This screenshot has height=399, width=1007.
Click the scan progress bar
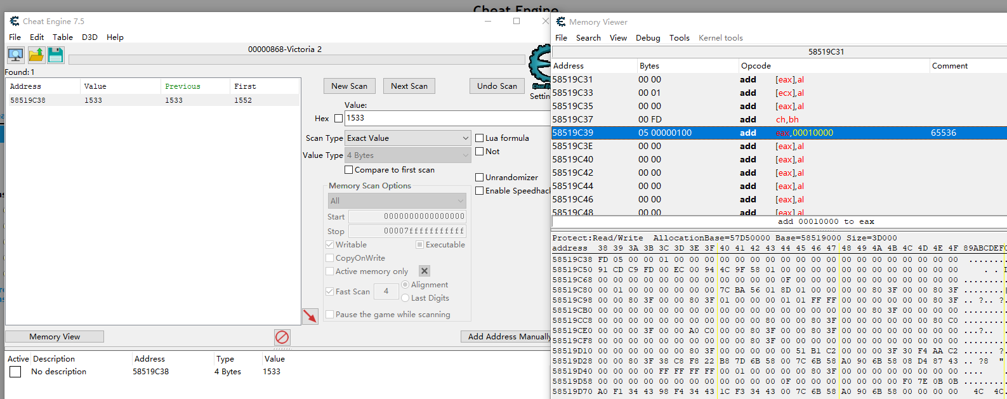[296, 60]
